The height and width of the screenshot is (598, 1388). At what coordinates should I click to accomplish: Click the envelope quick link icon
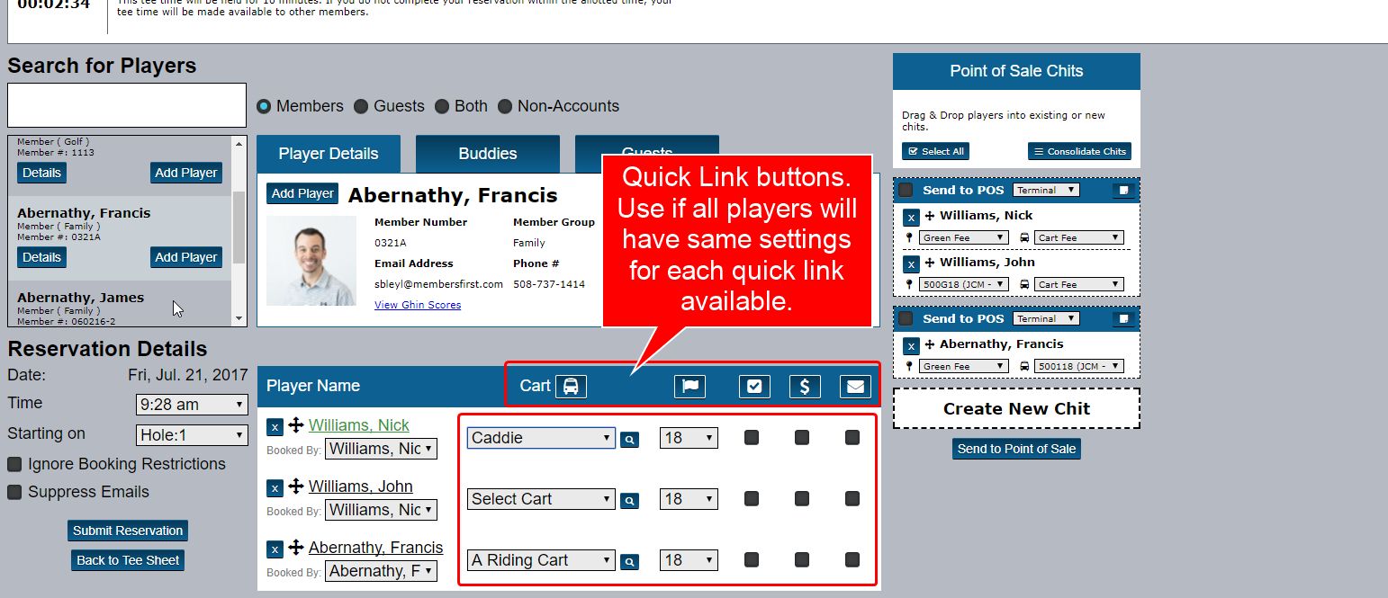[855, 386]
